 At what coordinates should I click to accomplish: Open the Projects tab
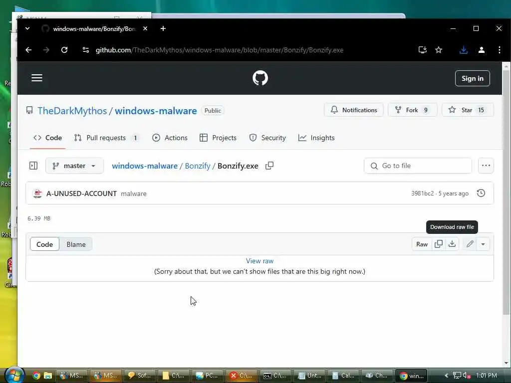click(x=218, y=138)
